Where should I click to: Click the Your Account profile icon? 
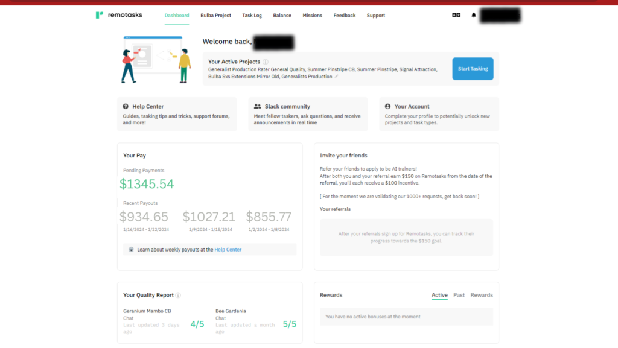pyautogui.click(x=387, y=106)
